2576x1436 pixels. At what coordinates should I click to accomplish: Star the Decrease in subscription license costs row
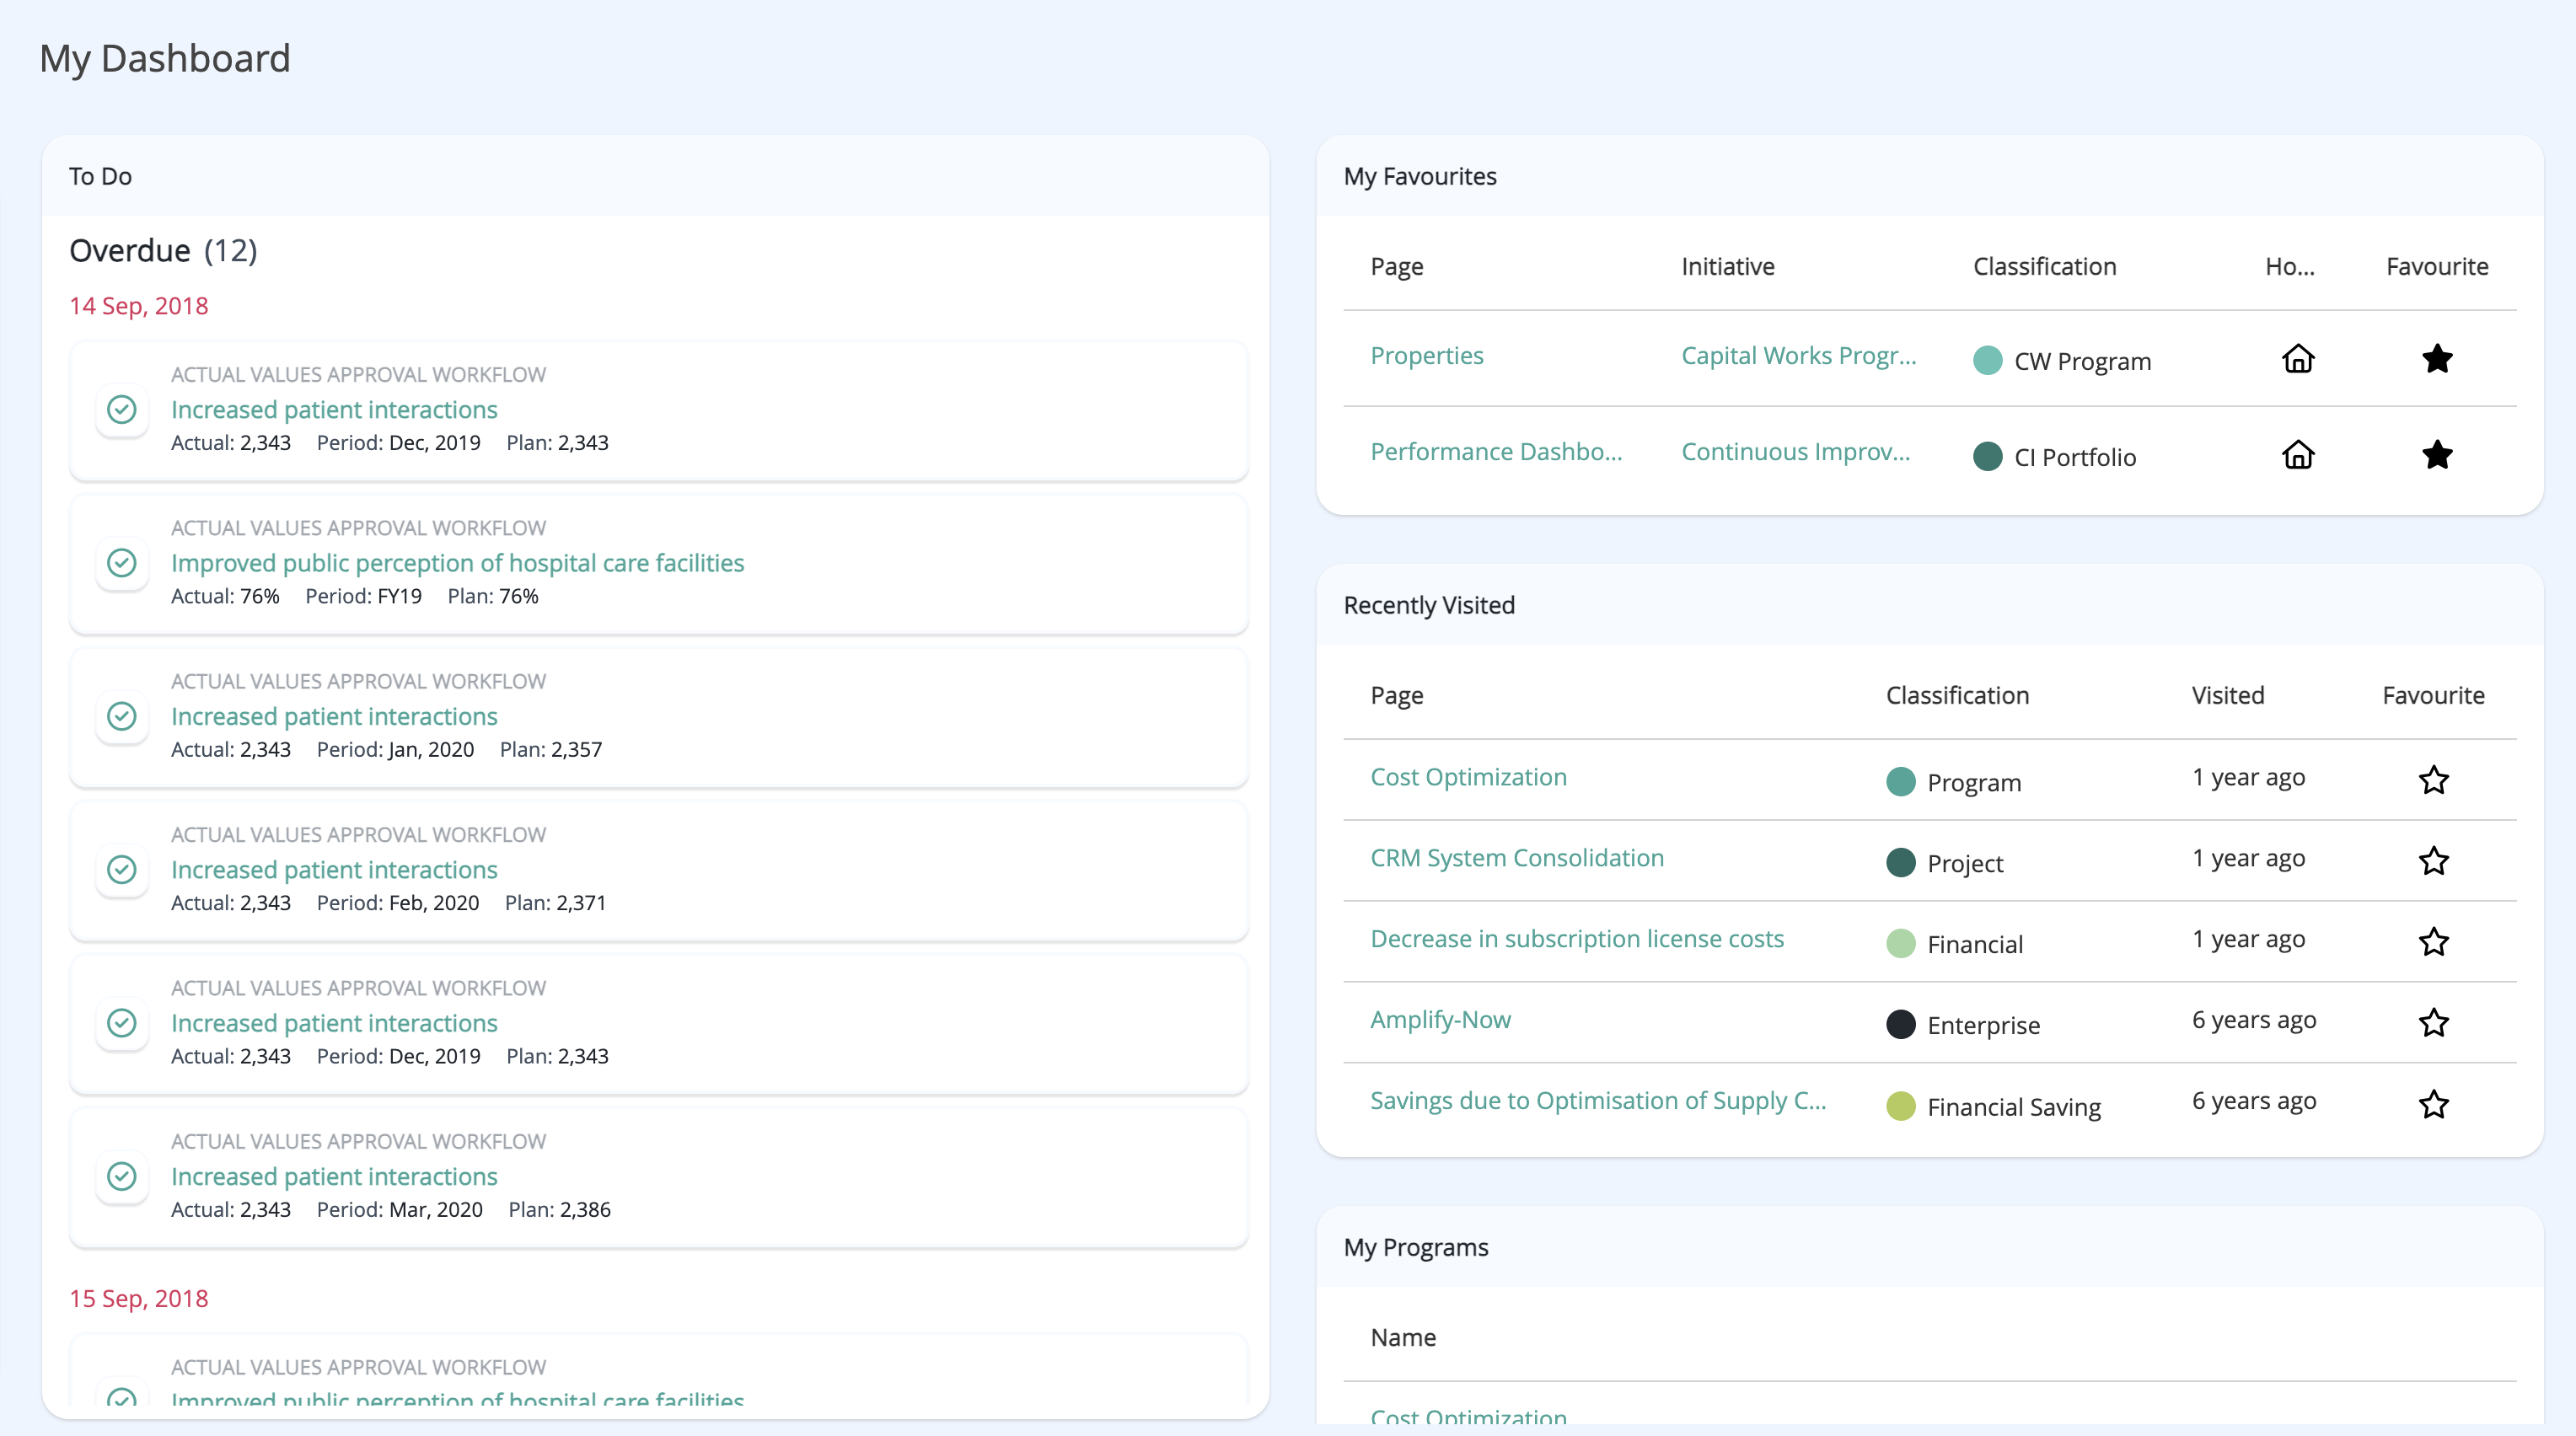click(2433, 941)
